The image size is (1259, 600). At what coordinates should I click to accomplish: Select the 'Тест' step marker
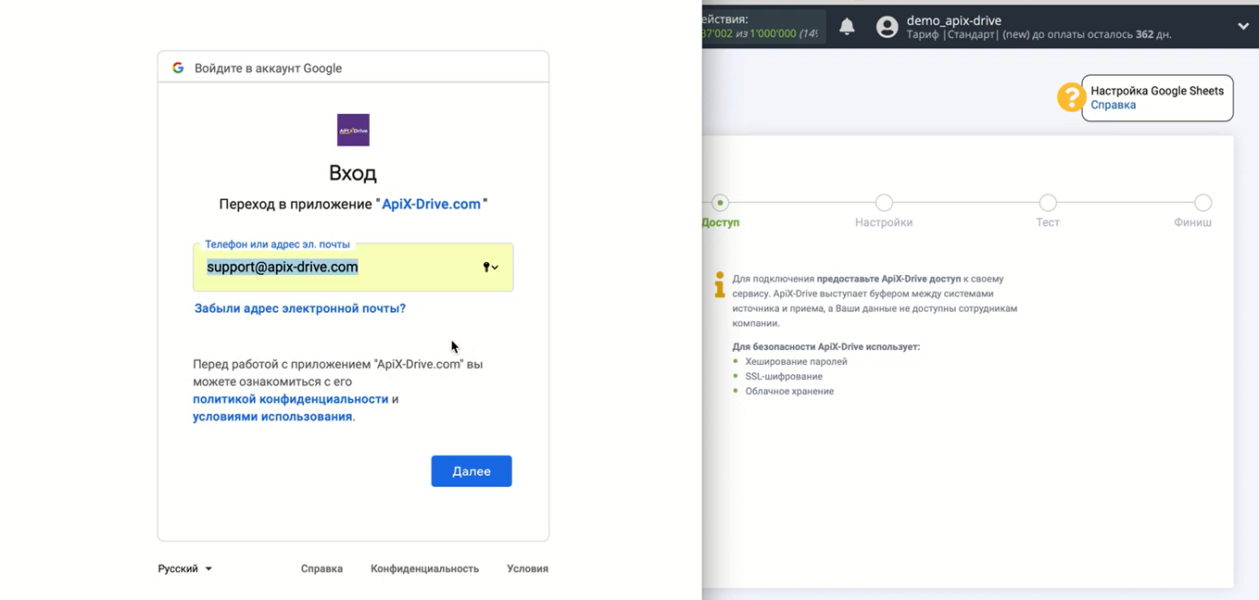(x=1048, y=203)
